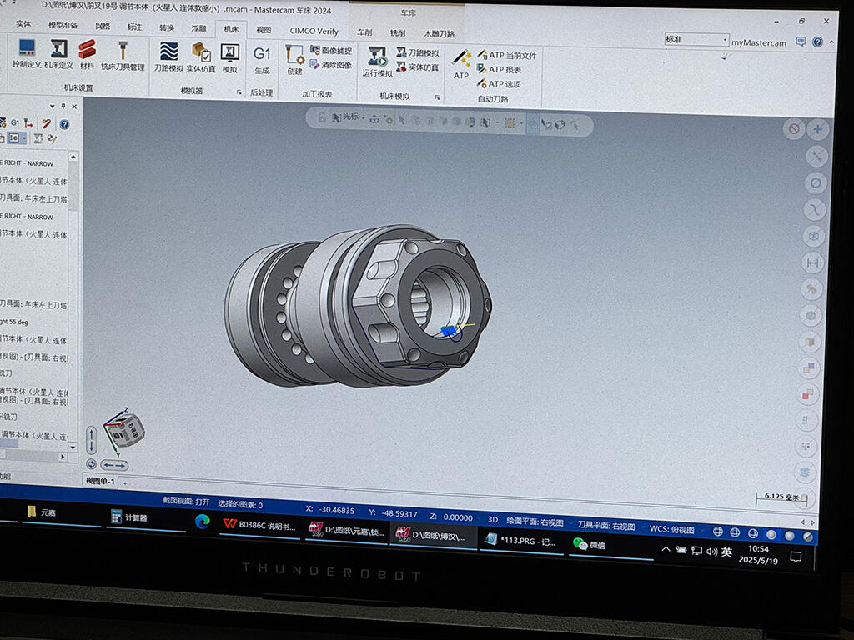Click the red prohibit icon at top right of viewport

[794, 129]
